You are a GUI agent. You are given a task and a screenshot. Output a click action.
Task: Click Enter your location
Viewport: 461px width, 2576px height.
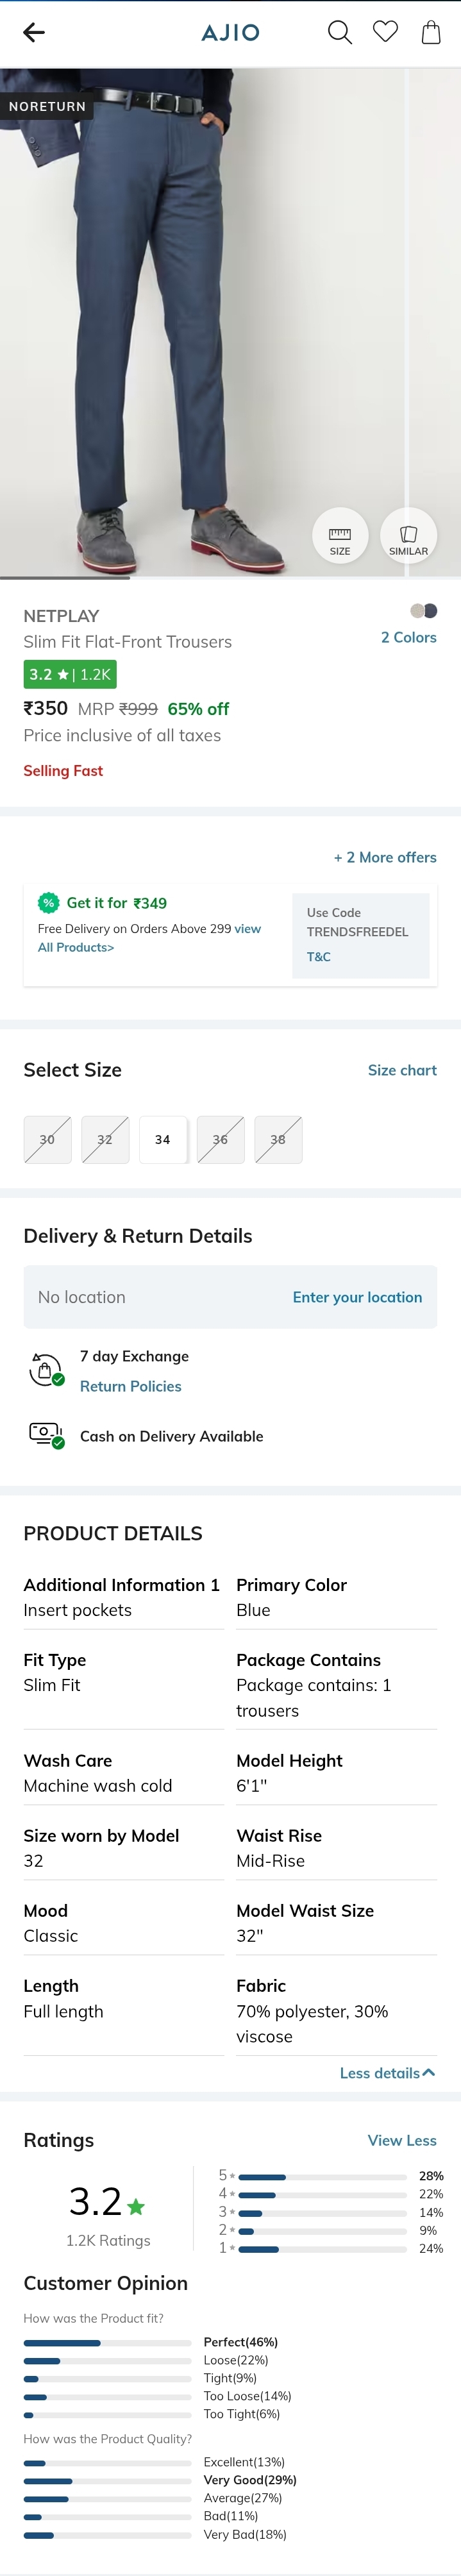point(357,1297)
